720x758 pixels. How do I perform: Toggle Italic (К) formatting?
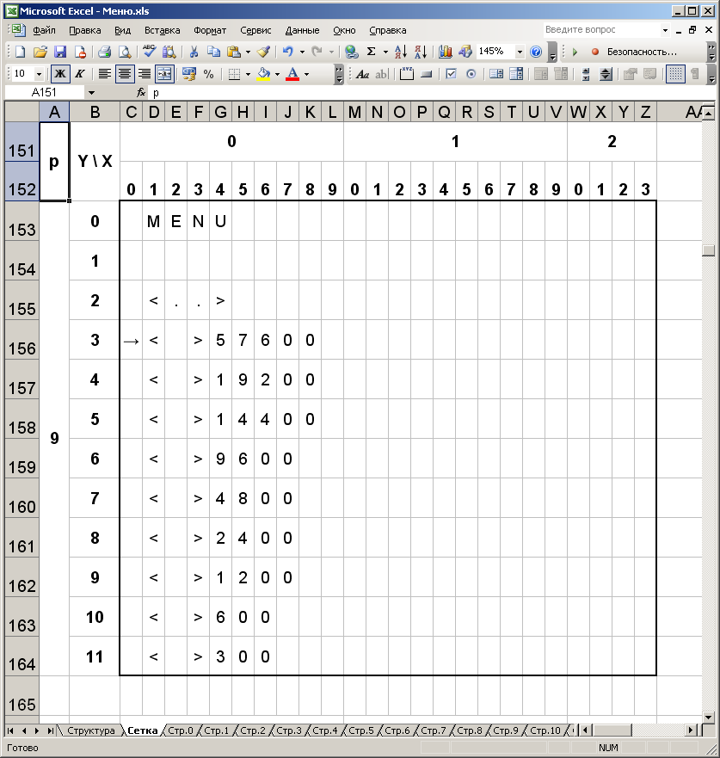pos(80,74)
